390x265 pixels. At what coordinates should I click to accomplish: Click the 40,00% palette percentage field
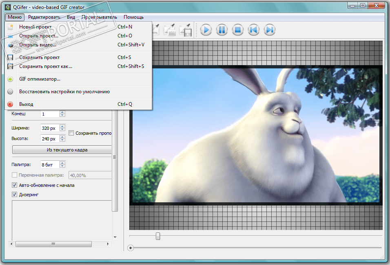90,175
